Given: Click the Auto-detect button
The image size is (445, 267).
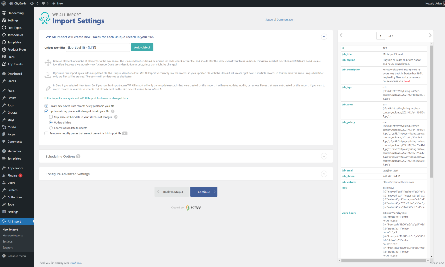Looking at the screenshot, I should [142, 47].
